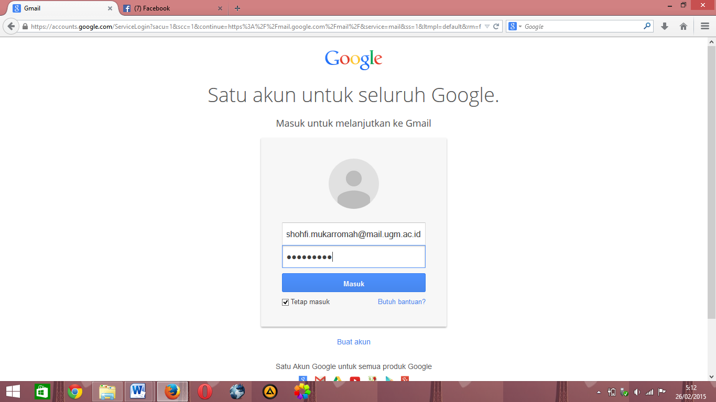Screen dimensions: 716x402
Task: Click the address bar URL field
Action: (x=256, y=26)
